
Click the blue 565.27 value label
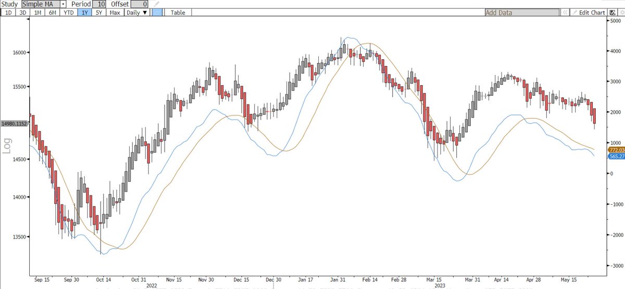[616, 156]
